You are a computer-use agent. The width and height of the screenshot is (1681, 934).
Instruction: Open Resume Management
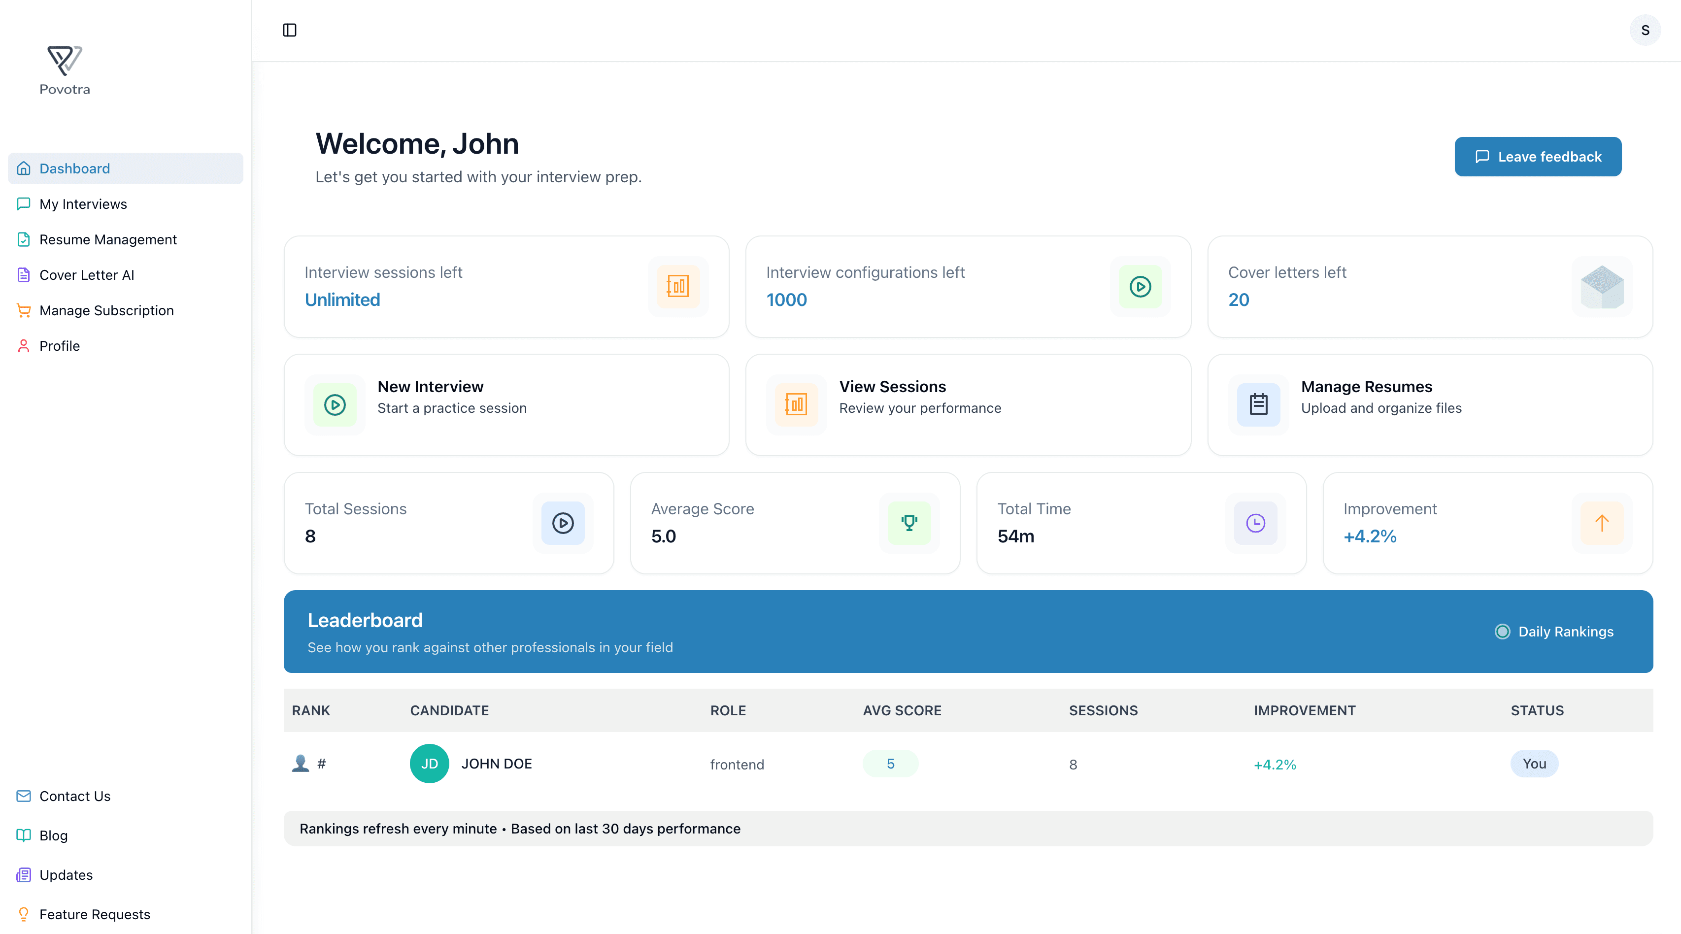tap(125, 239)
